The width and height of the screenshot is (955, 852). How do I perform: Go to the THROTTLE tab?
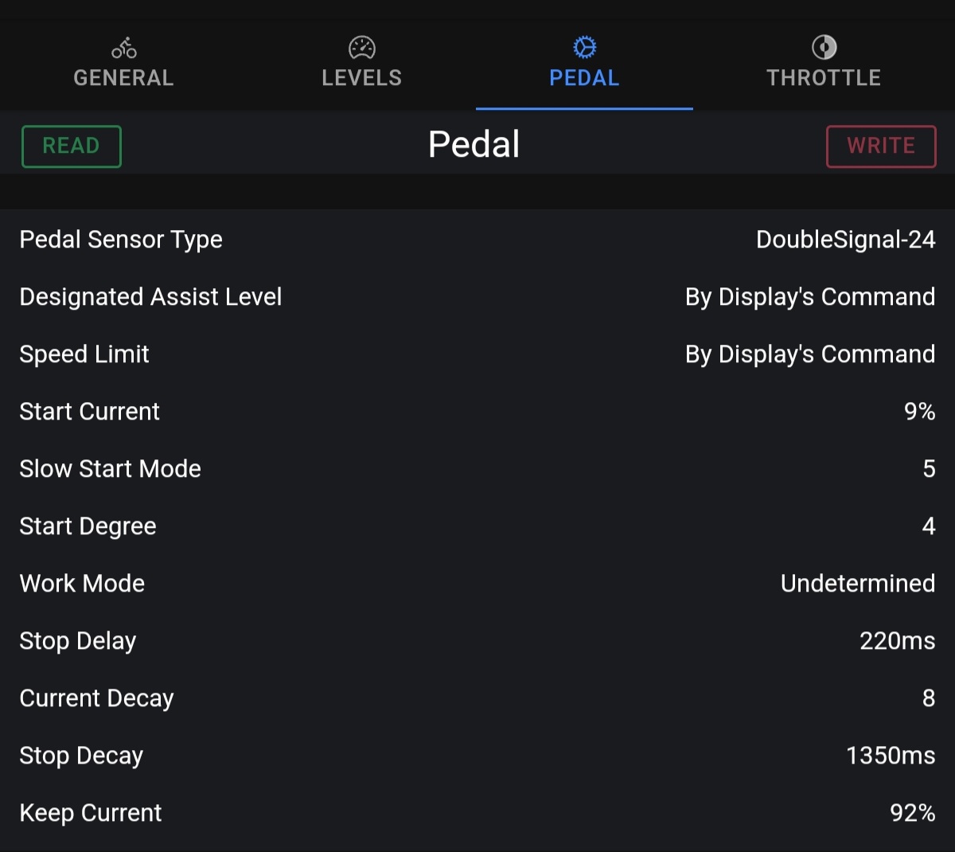pos(824,77)
